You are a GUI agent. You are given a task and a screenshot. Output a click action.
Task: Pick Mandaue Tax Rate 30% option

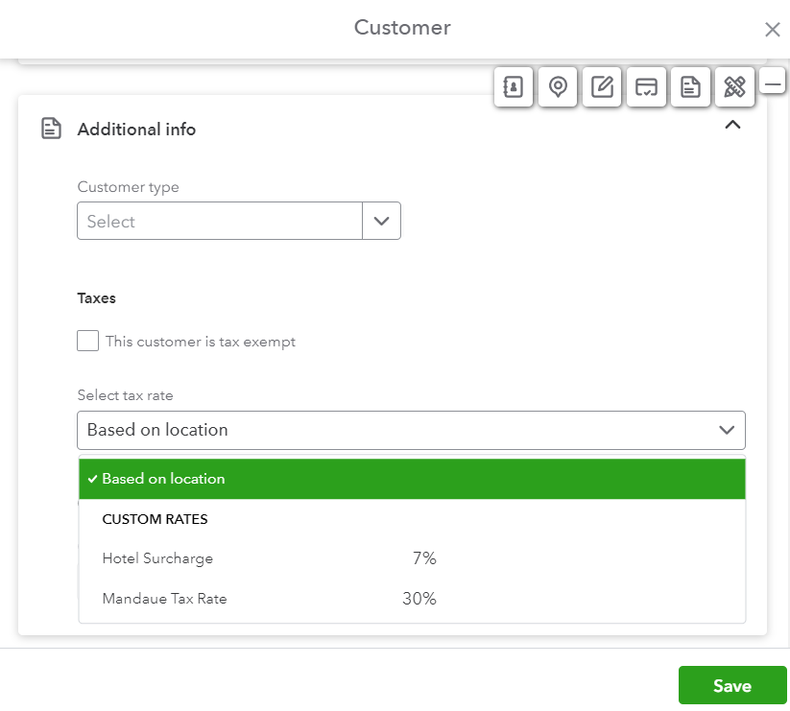269,599
